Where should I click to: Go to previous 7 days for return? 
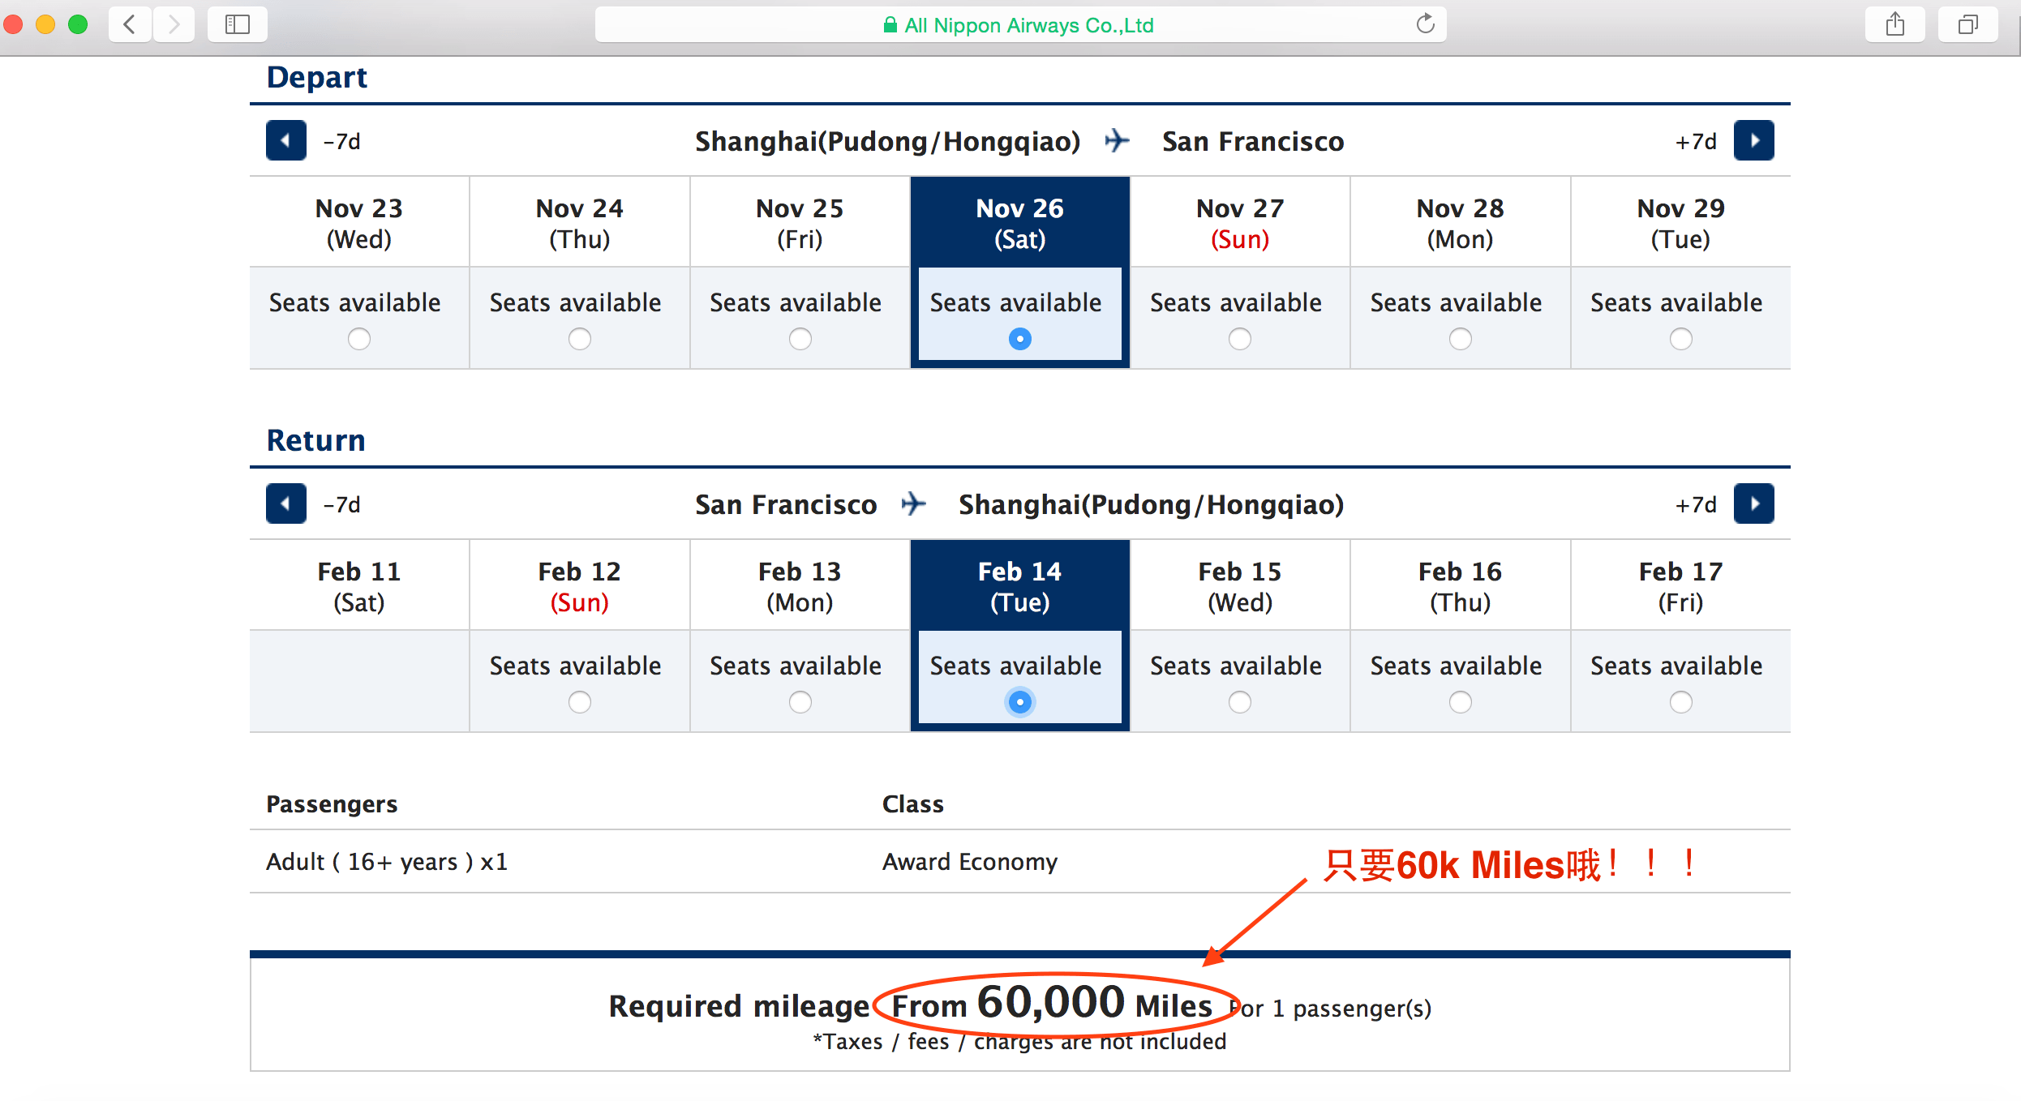pos(286,503)
